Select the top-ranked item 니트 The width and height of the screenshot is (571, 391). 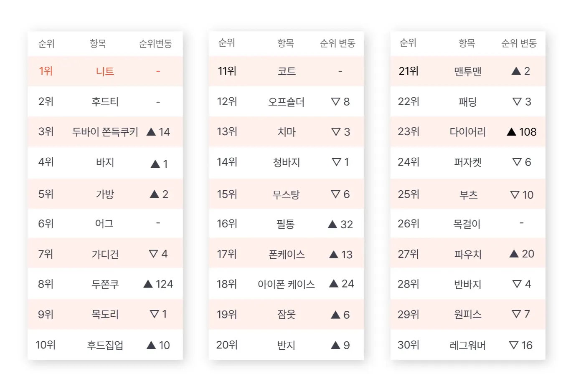point(105,71)
